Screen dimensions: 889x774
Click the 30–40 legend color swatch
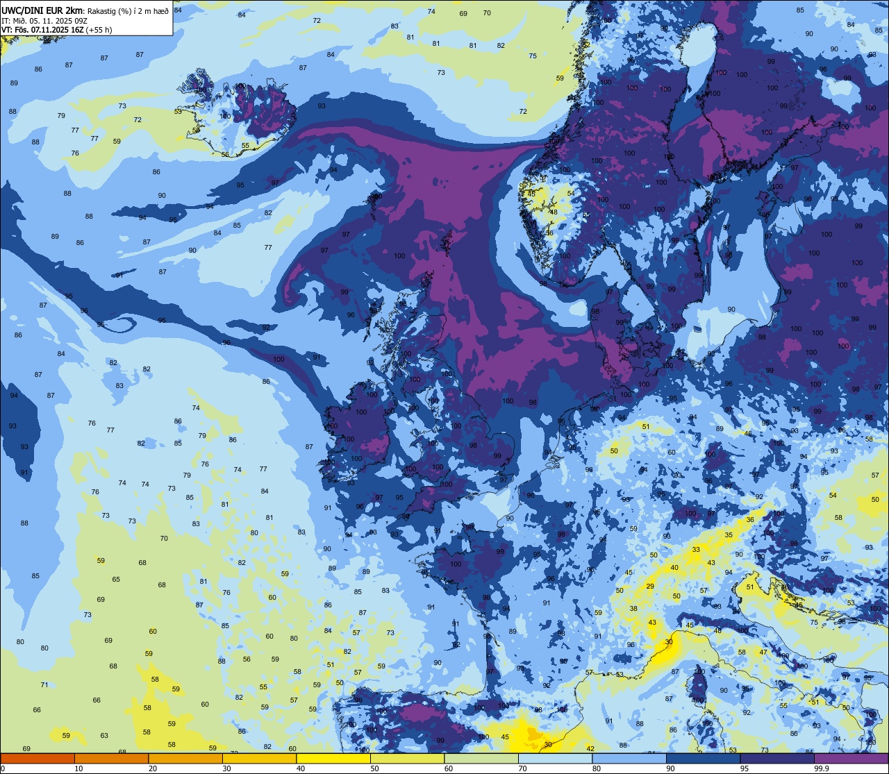(259, 758)
